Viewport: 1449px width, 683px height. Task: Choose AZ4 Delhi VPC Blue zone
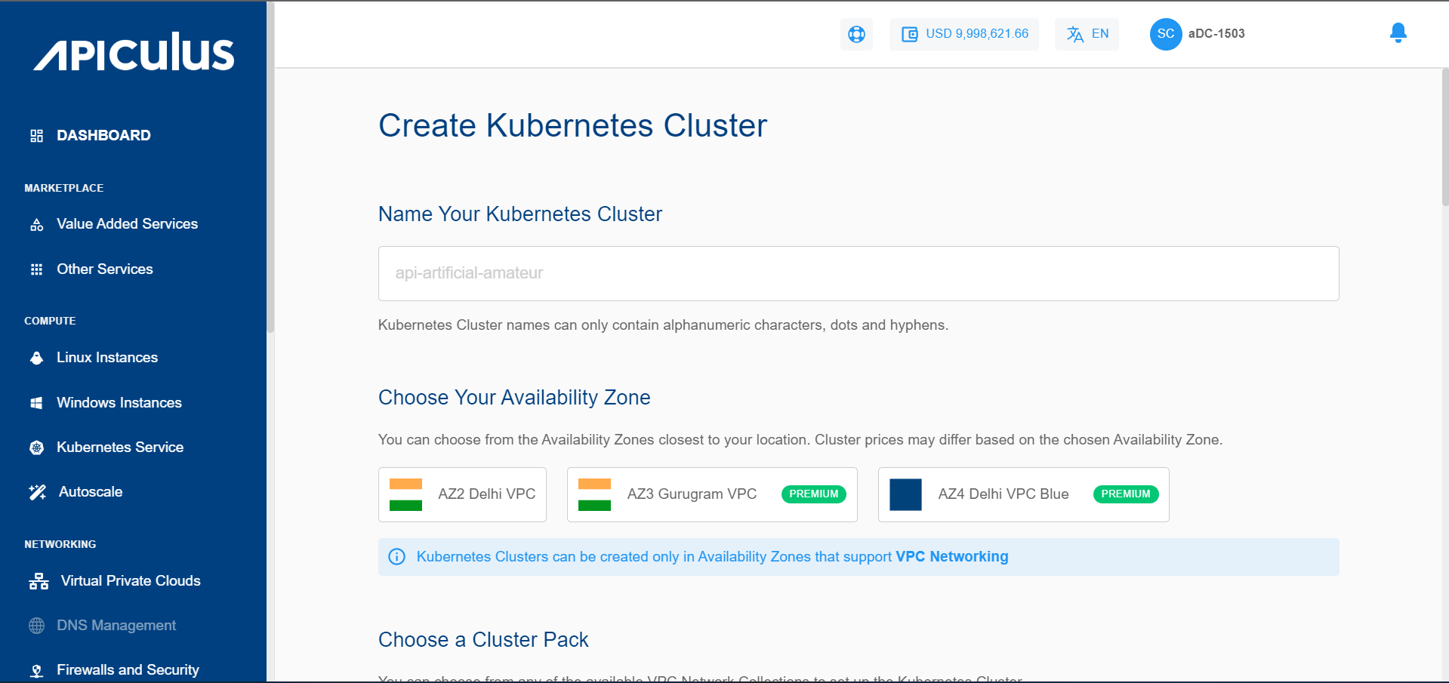click(1022, 494)
